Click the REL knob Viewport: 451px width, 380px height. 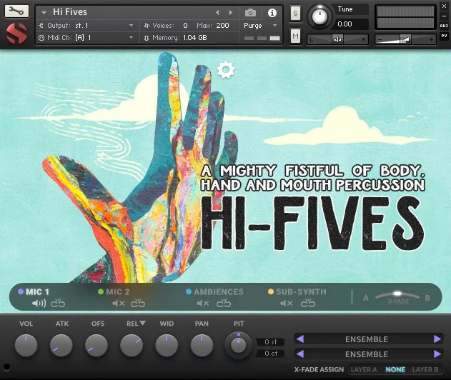click(x=132, y=345)
